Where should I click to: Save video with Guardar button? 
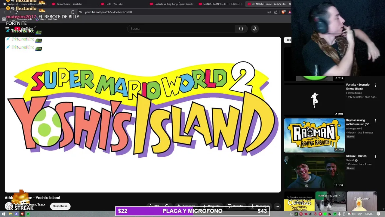[235, 206]
